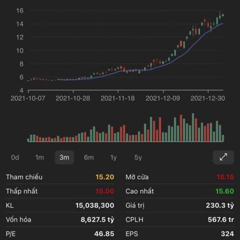Click the P/E value 46.85
This screenshot has width=240, height=240.
pyautogui.click(x=104, y=234)
